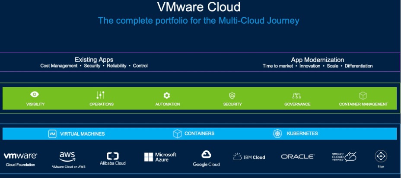Screen dimensions: 401x178
Task: Click the Alibaba Cloud logo
Action: (112, 159)
